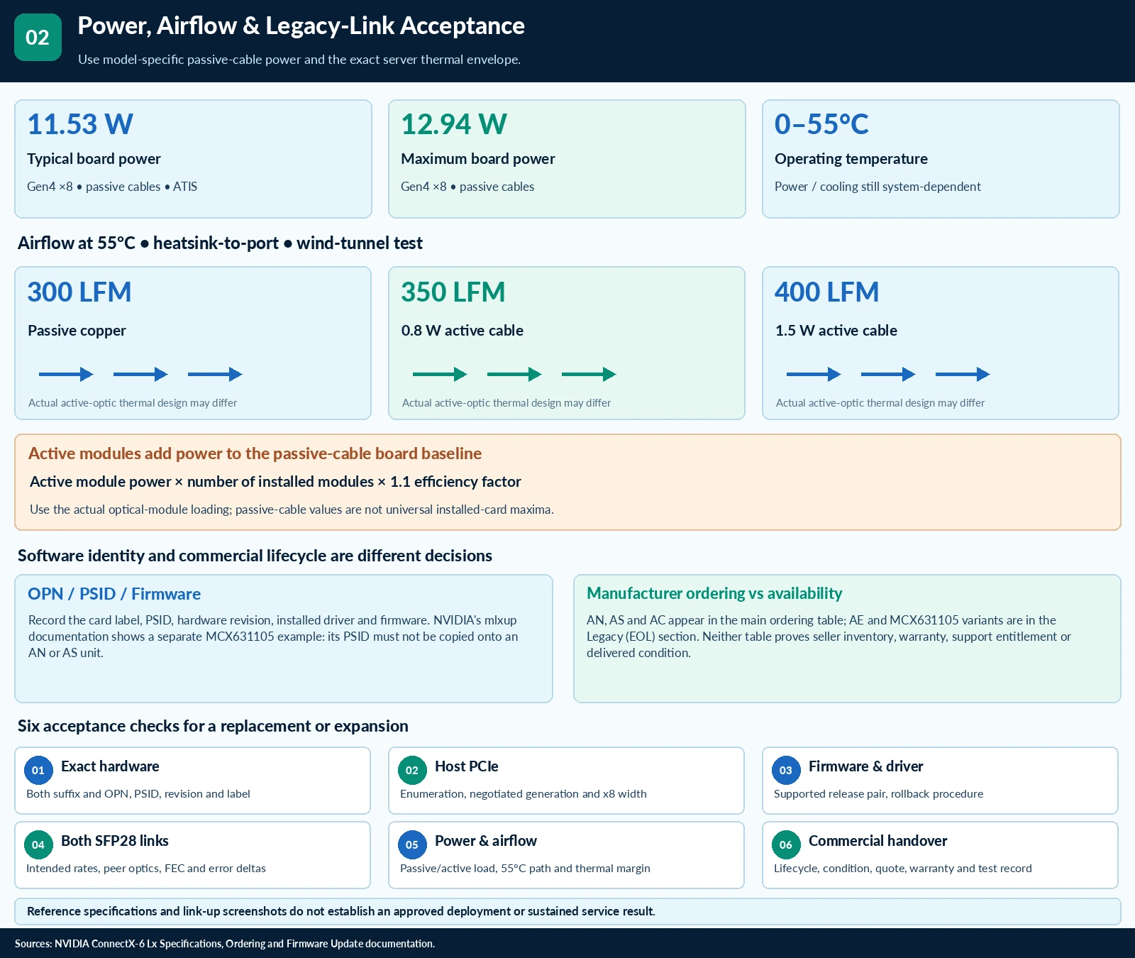Click the 03 badge beside Firmware & driver

[786, 770]
